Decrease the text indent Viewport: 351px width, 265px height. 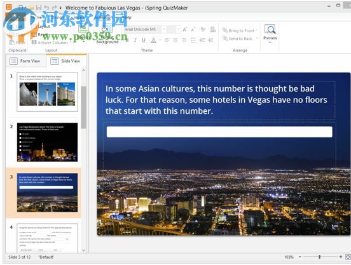click(202, 40)
